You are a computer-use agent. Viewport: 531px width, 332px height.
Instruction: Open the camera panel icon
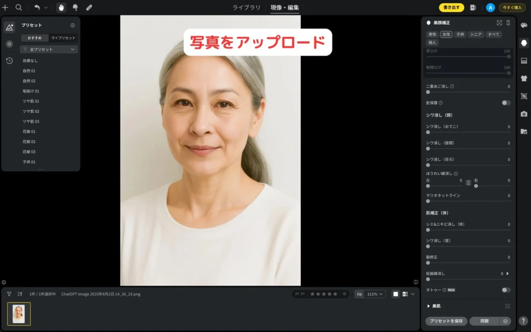coord(524,114)
